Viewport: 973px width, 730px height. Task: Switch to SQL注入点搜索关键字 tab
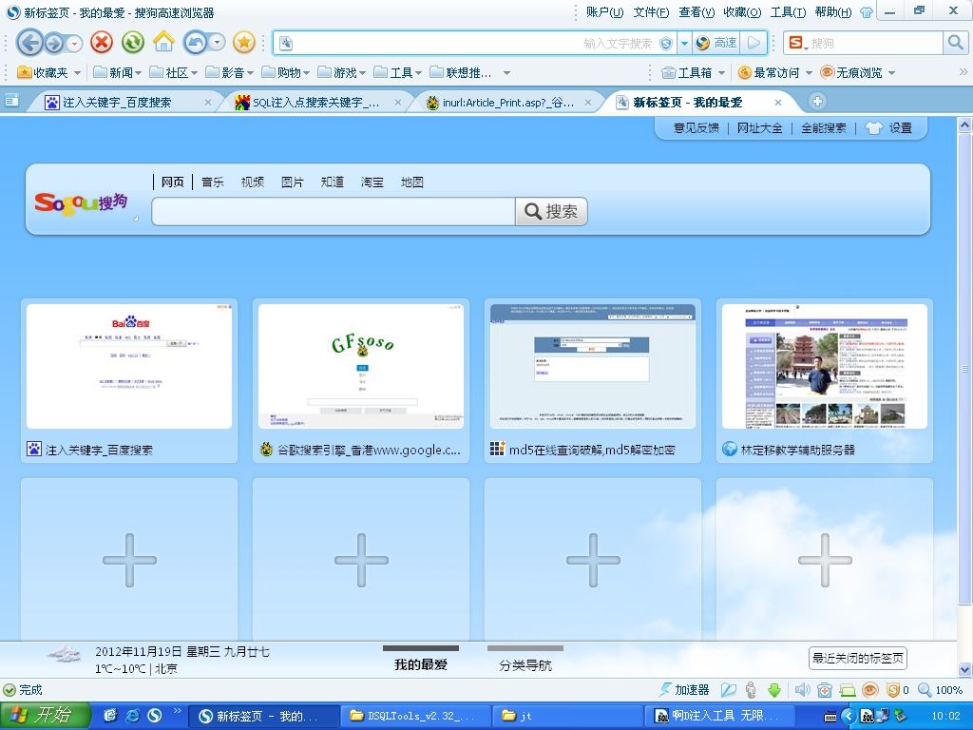(315, 103)
